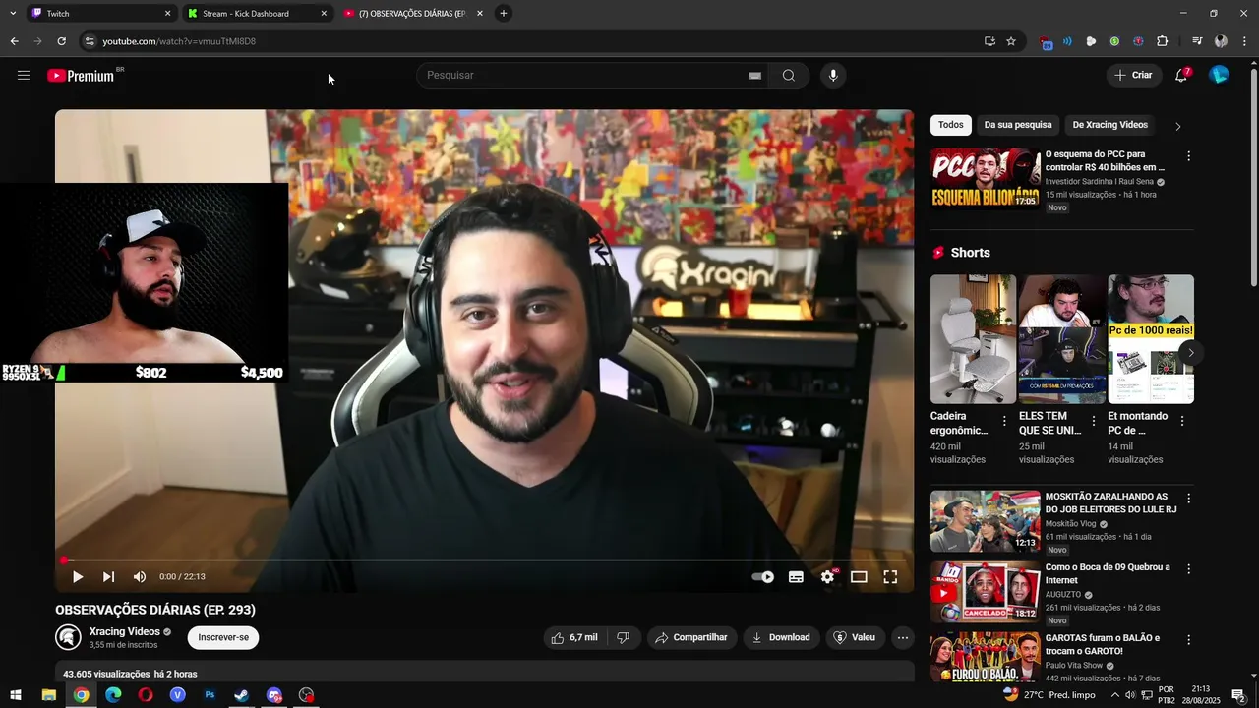Reload the page

click(61, 41)
